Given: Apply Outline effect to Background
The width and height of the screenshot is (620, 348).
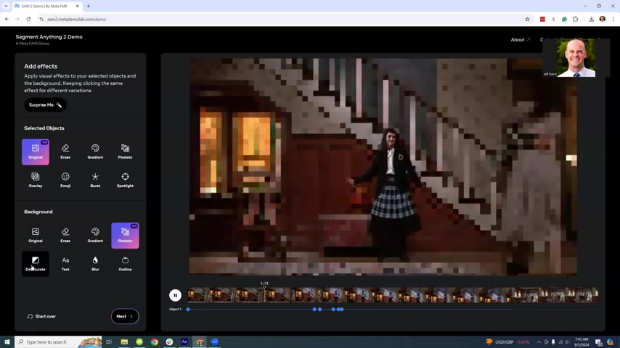Looking at the screenshot, I should (x=125, y=264).
